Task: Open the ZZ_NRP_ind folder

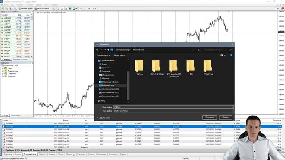Action: click(x=208, y=68)
